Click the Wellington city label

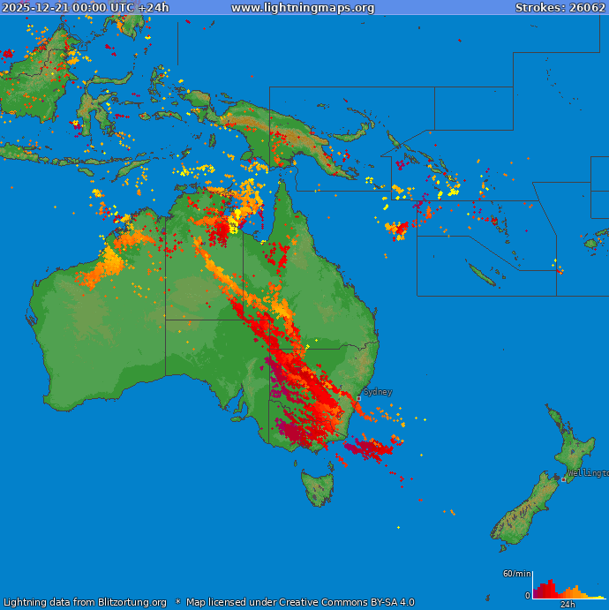click(588, 473)
